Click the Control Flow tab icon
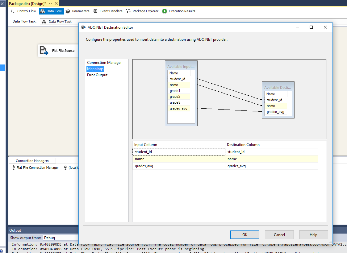Viewport: 347px width, 253px height. pyautogui.click(x=13, y=11)
